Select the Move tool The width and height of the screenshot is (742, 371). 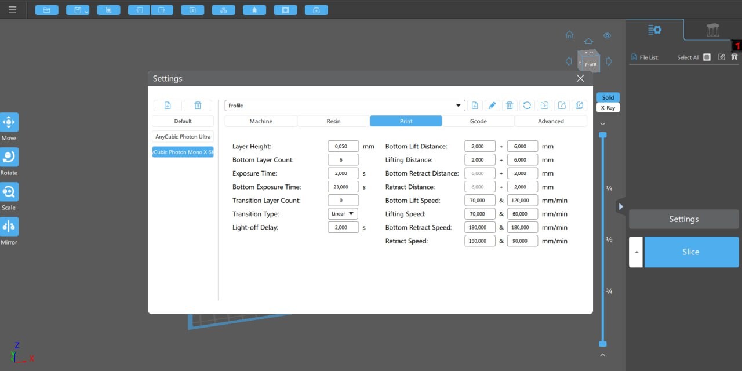[x=9, y=122]
